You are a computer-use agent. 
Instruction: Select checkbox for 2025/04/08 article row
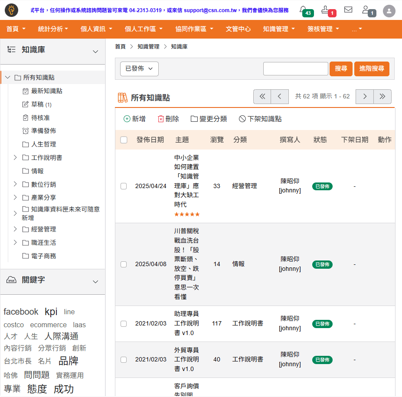pyautogui.click(x=124, y=264)
